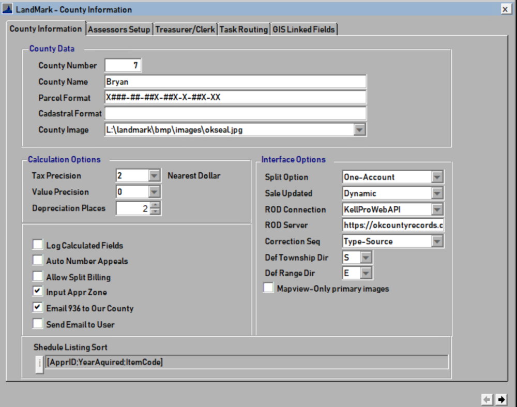517x407 pixels.
Task: Check Auto Number Appeals
Action: coord(37,260)
